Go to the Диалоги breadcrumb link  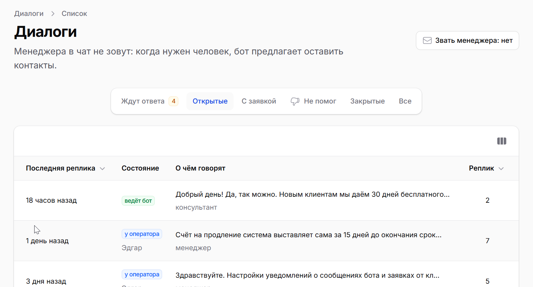tap(29, 14)
